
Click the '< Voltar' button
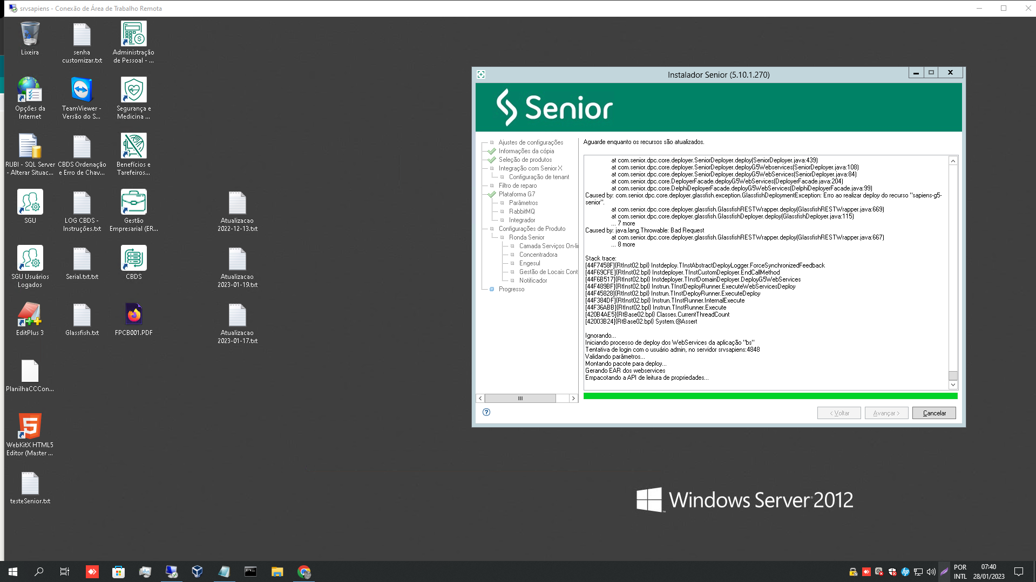click(839, 413)
